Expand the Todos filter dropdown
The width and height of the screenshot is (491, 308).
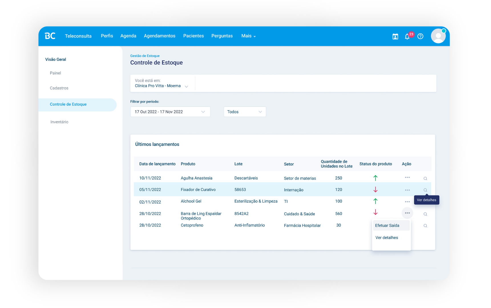pyautogui.click(x=245, y=112)
